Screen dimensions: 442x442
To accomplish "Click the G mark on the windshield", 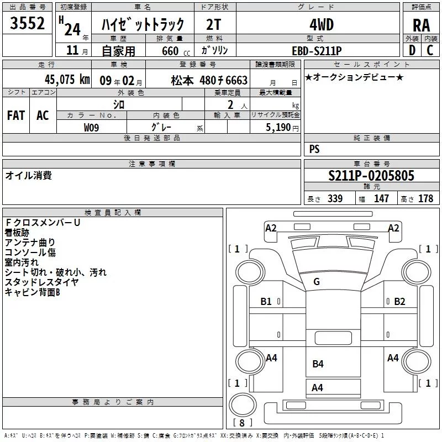I will coord(317,282).
